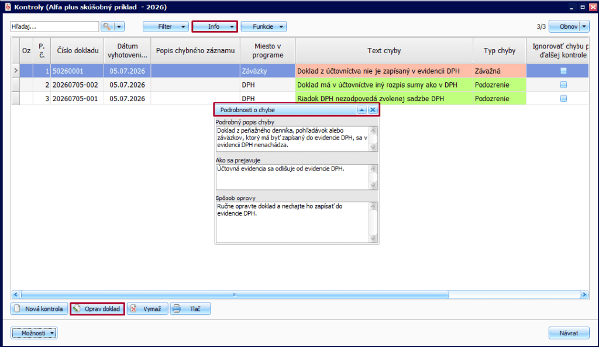Sort by Text chyby column header
Image resolution: width=599 pixels, height=347 pixels.
[x=384, y=51]
